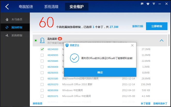Image resolution: width=171 pixels, height=107 pixels.
Task: Check the KB2409055 checkbox
Action: tap(42, 55)
